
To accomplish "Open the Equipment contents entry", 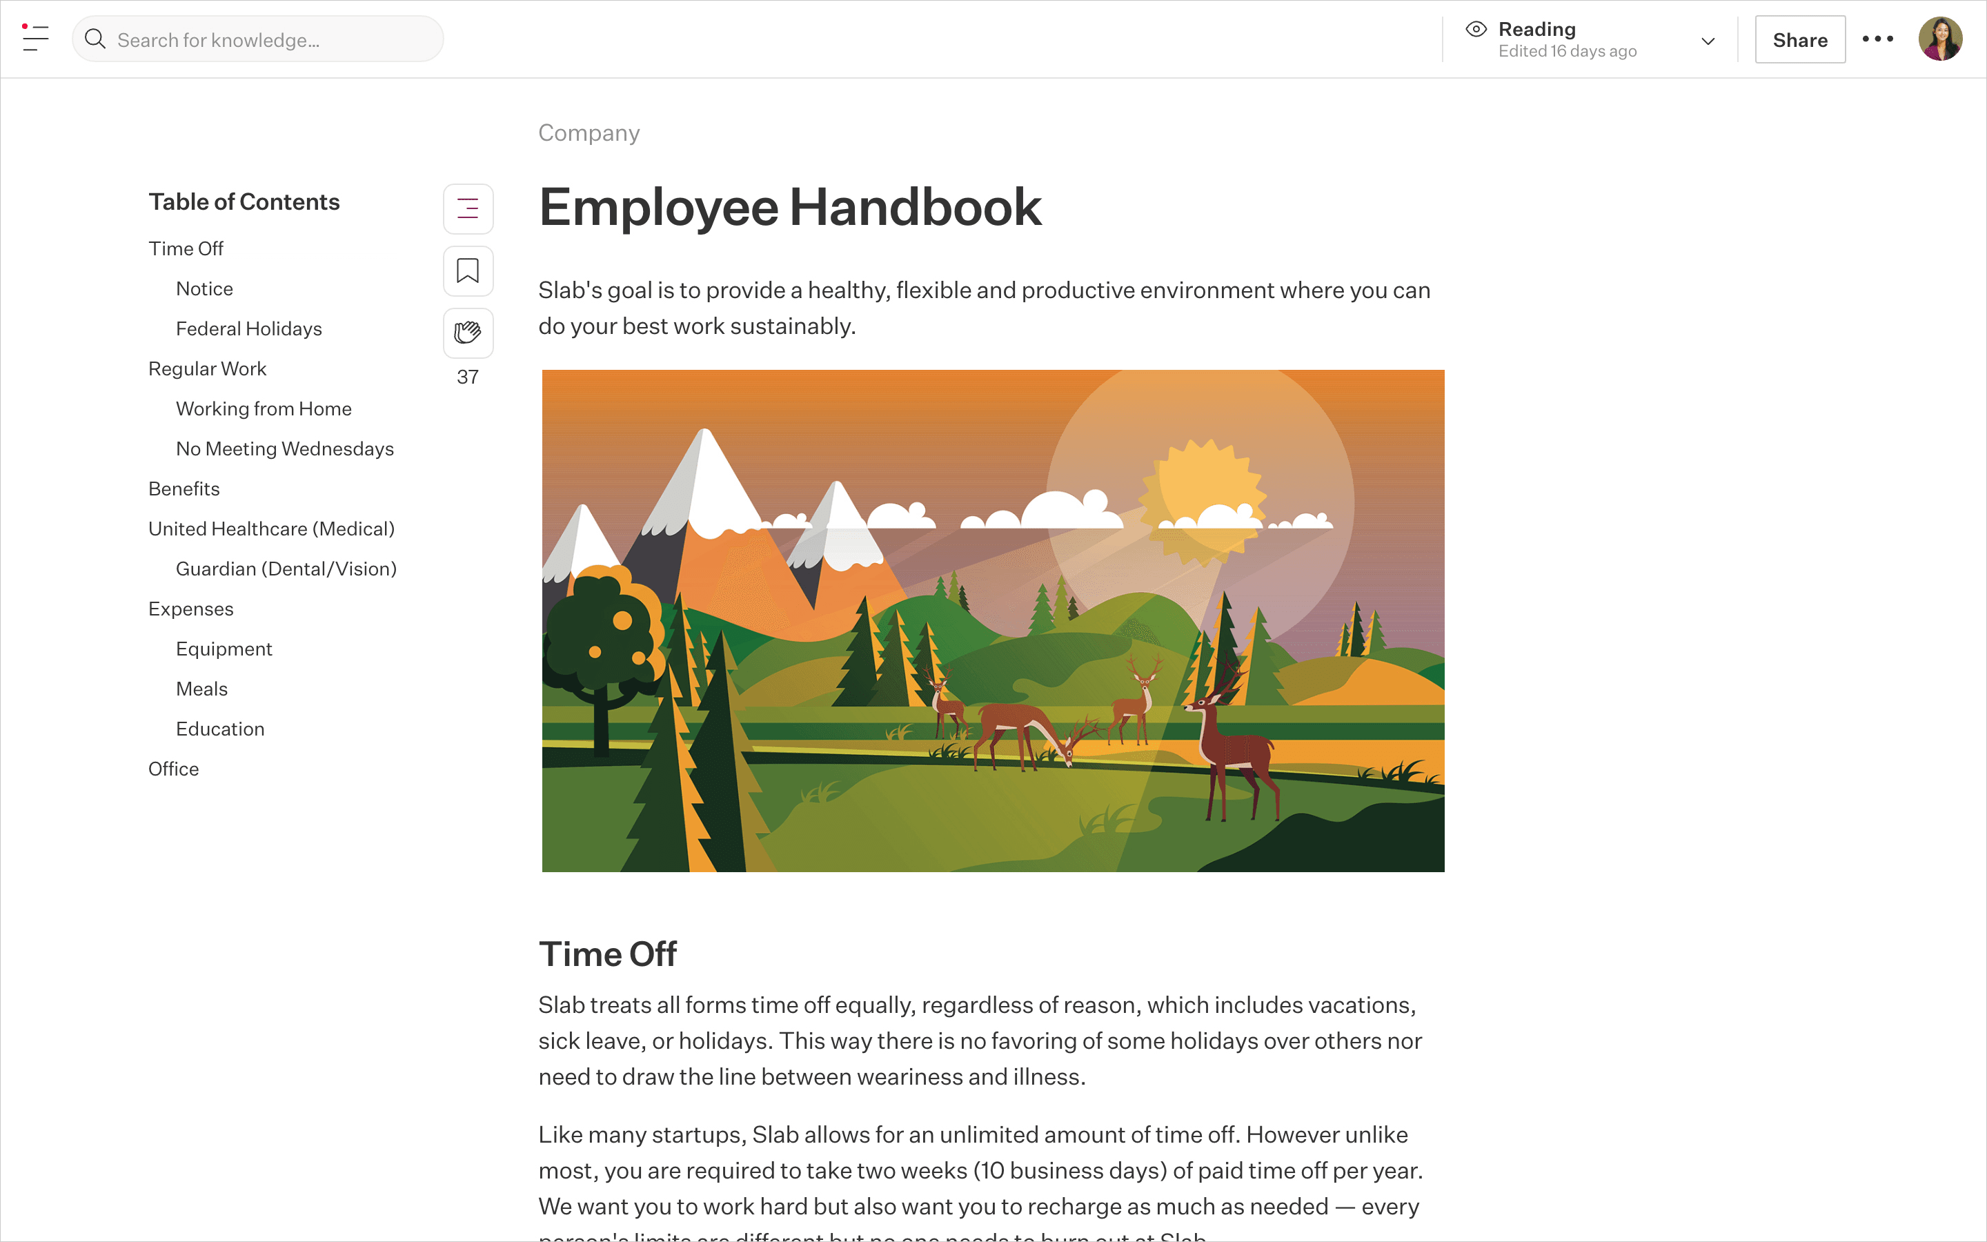I will click(224, 649).
